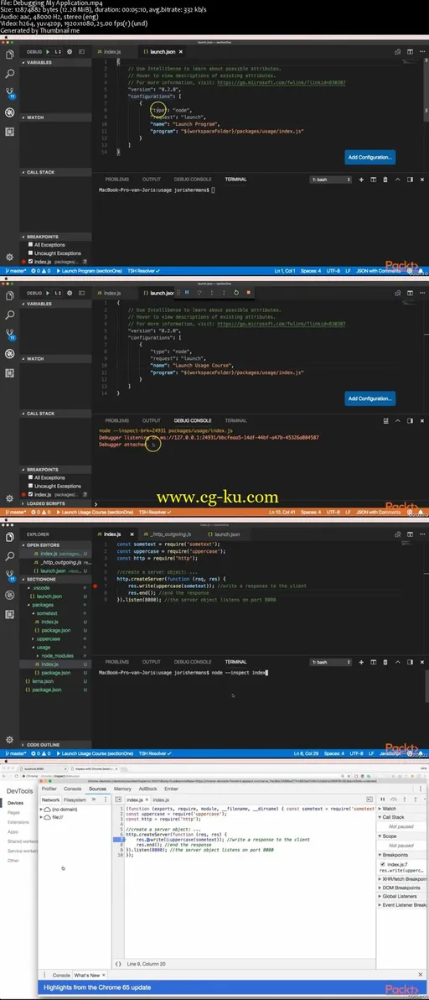
Task: Open the Search view beside Explorer sidebar
Action: [x=9, y=556]
